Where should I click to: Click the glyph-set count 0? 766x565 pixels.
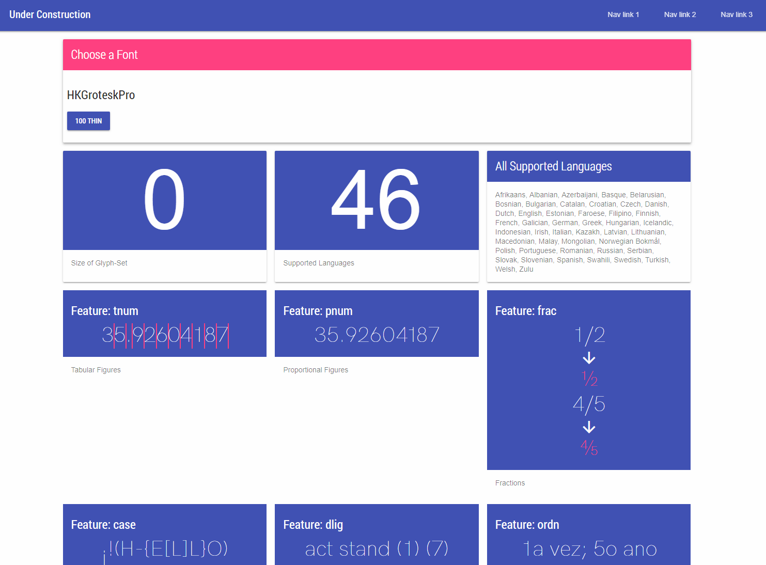(164, 200)
